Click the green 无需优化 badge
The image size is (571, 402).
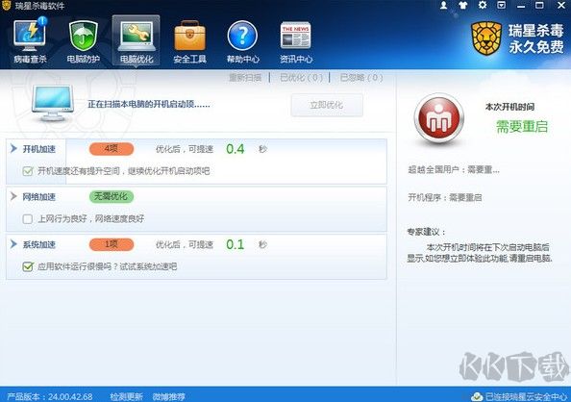(x=112, y=196)
